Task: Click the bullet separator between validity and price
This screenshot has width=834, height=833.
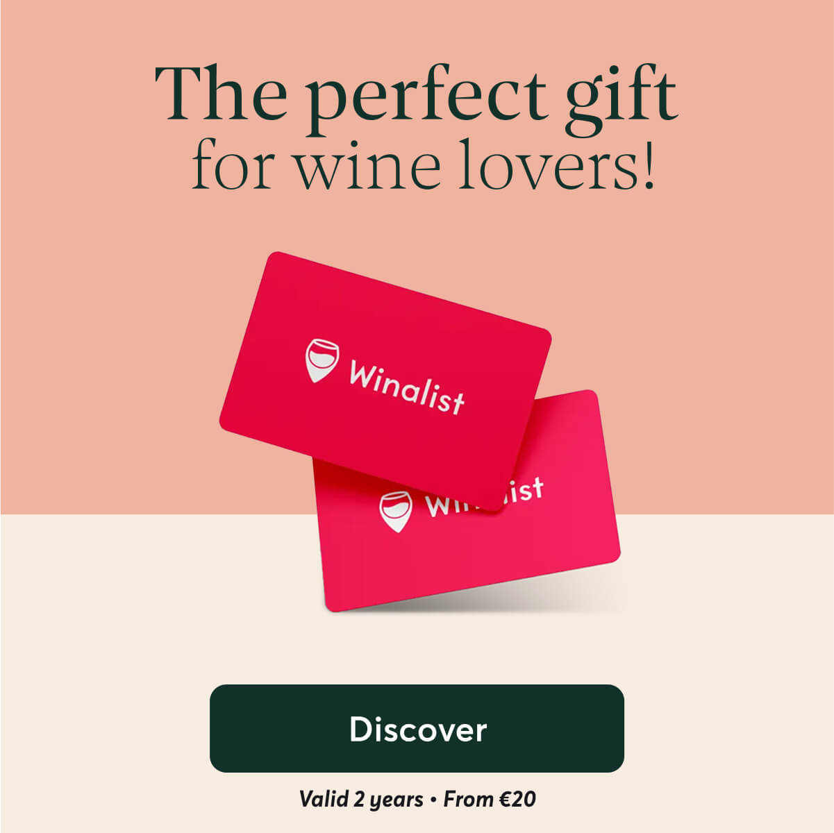Action: (433, 800)
